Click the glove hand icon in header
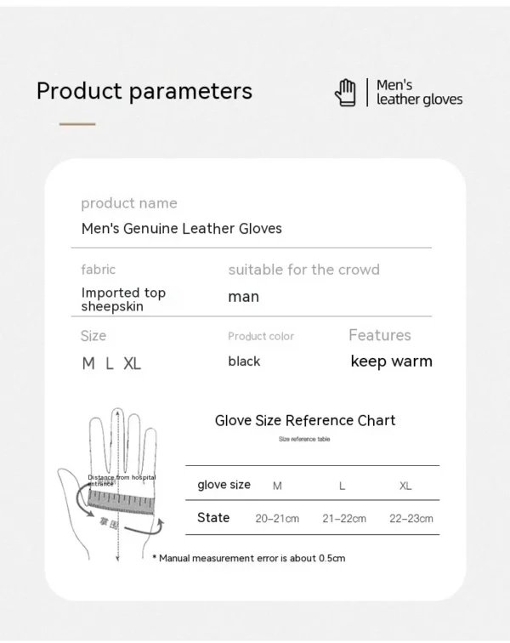510x643 pixels. point(345,93)
